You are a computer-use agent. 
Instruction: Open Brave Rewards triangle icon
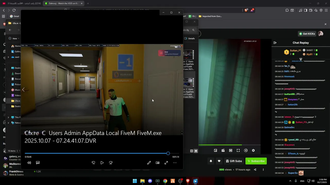tap(252, 10)
